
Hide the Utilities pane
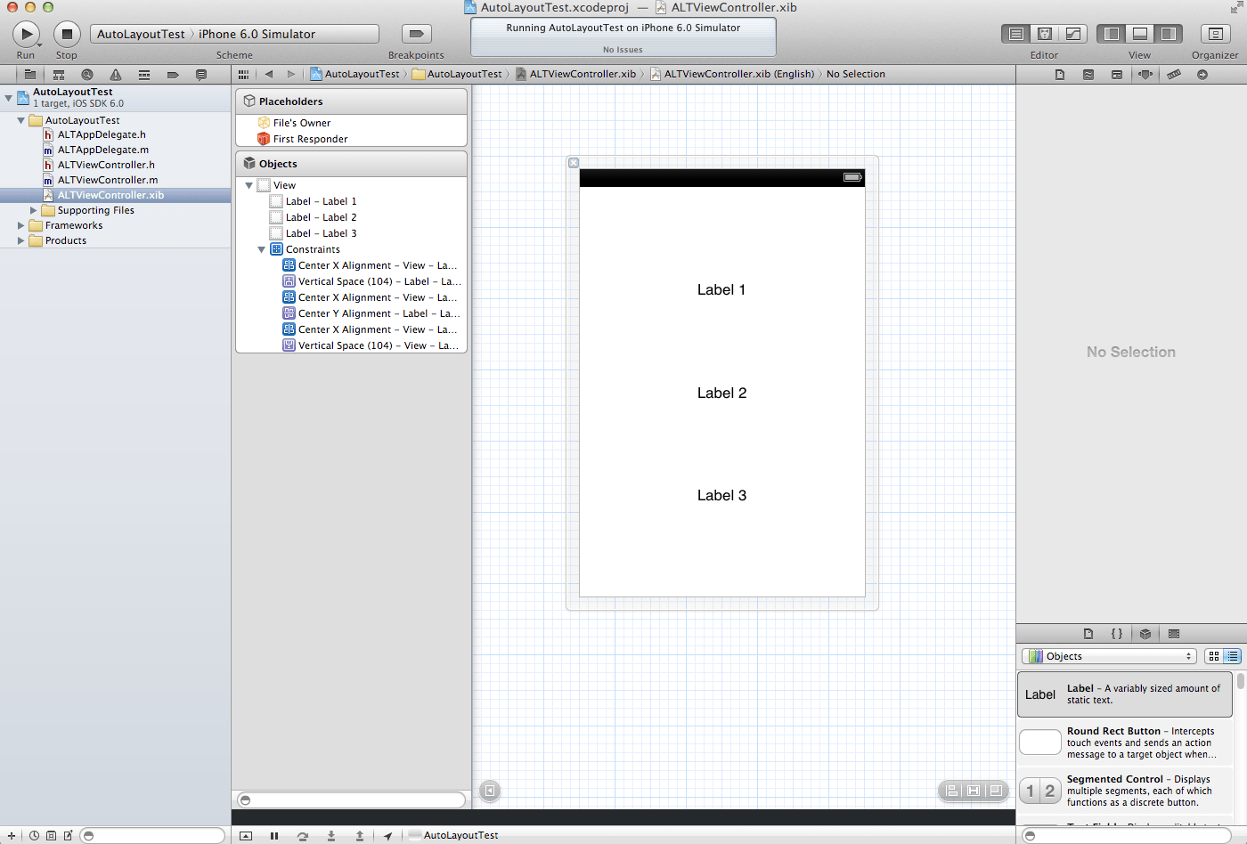(x=1168, y=34)
